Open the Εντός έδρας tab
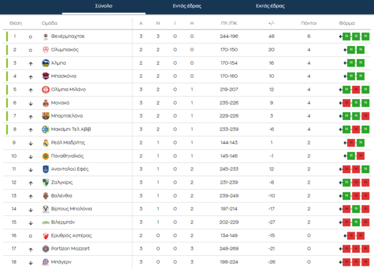This screenshot has height=272, width=374. 187,6
